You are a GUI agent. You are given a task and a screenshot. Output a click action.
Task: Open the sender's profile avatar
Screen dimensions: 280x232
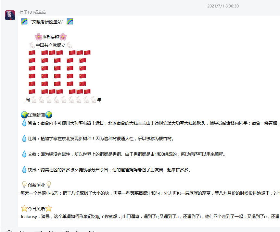10,15
